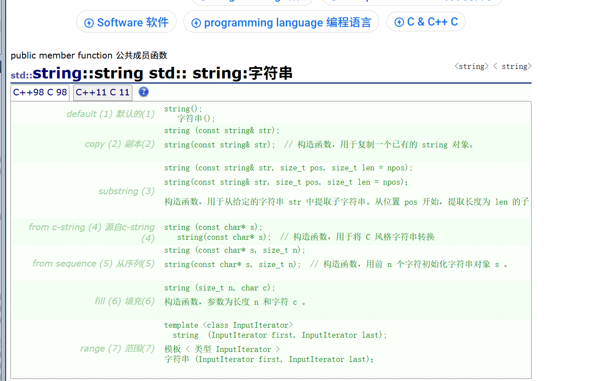591x381 pixels.
Task: Switch to the C++11 tab
Action: click(103, 92)
